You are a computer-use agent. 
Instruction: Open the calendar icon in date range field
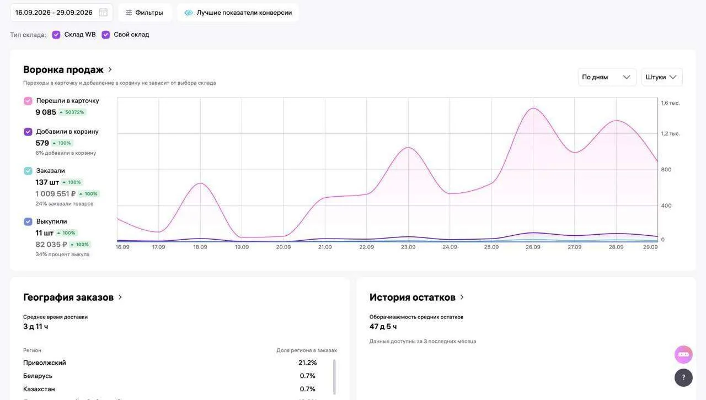[103, 13]
